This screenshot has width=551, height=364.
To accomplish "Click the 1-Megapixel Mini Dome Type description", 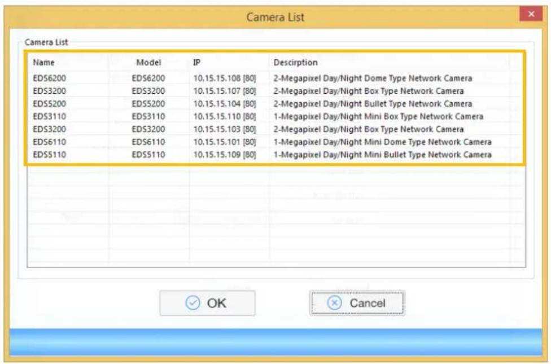I will 382,142.
